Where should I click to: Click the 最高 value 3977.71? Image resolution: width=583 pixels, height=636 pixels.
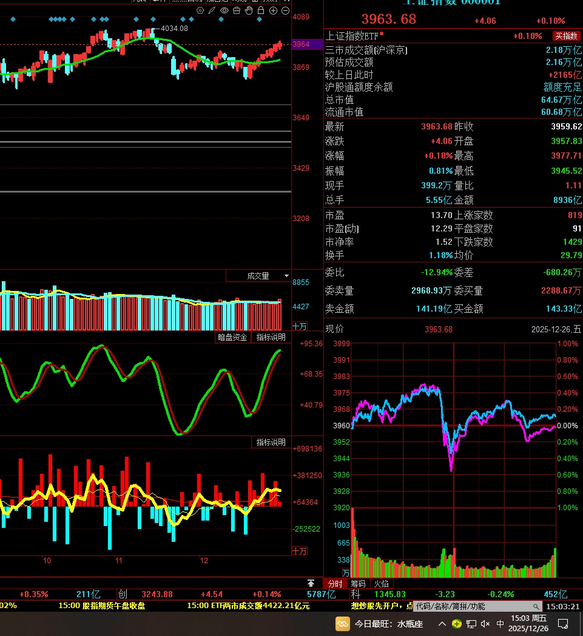tap(567, 156)
